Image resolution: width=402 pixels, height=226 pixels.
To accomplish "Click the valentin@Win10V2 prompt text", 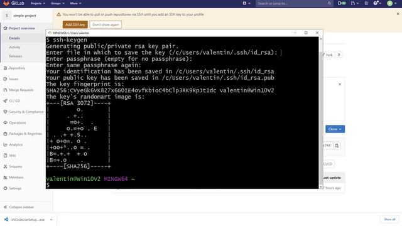I will (x=73, y=179).
